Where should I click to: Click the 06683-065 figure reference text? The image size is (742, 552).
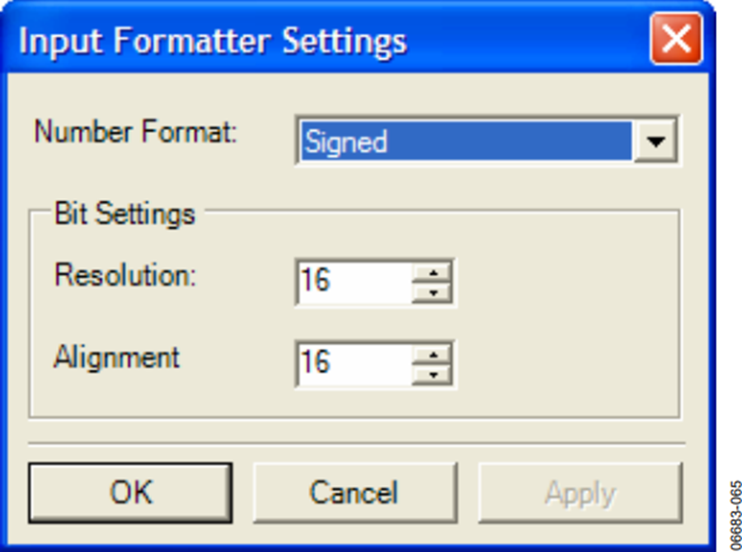pos(735,516)
